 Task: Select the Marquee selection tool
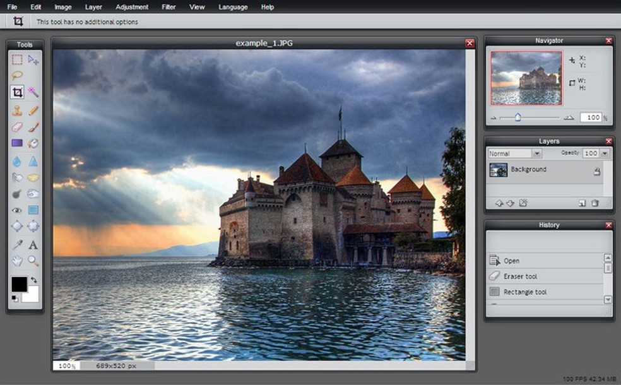click(x=17, y=60)
